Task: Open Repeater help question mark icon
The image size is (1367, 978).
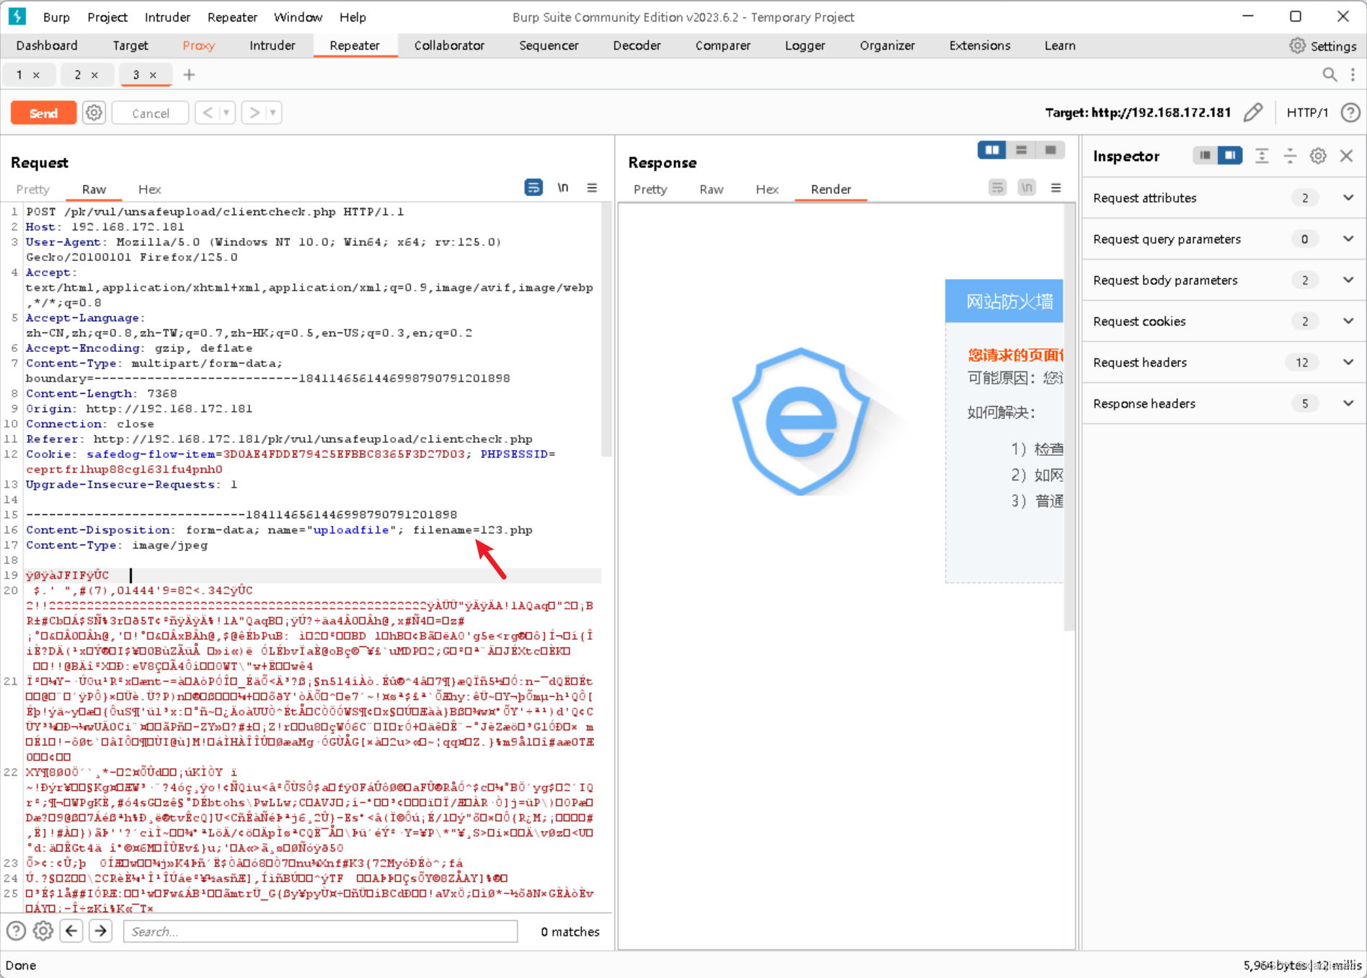Action: (1350, 113)
